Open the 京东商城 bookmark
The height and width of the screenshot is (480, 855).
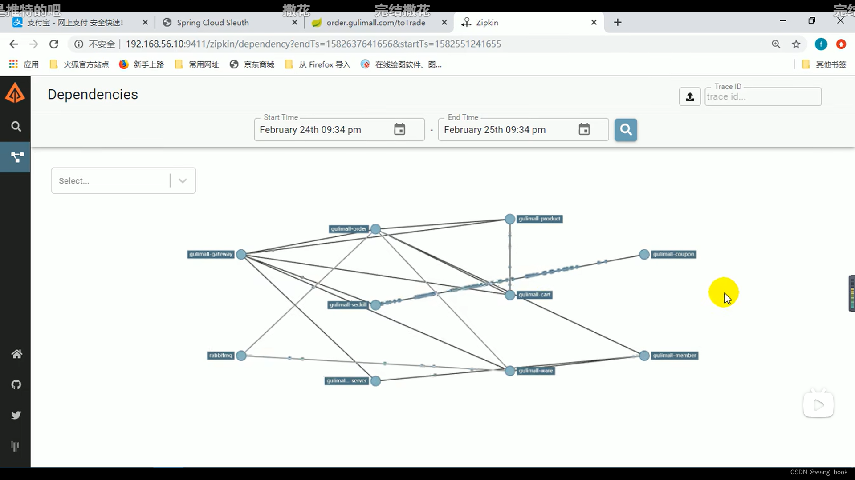[252, 64]
